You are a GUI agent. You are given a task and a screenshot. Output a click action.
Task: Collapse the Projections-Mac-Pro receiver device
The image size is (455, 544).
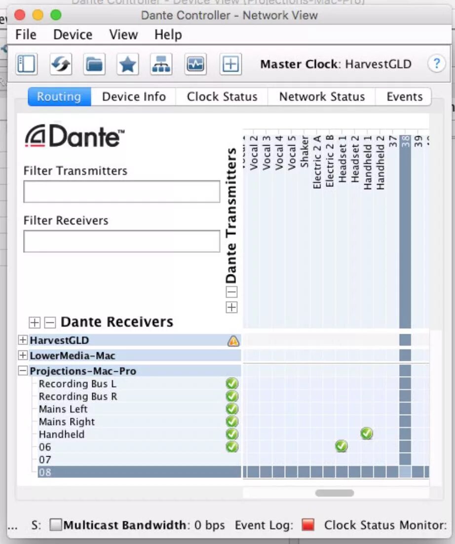point(23,371)
